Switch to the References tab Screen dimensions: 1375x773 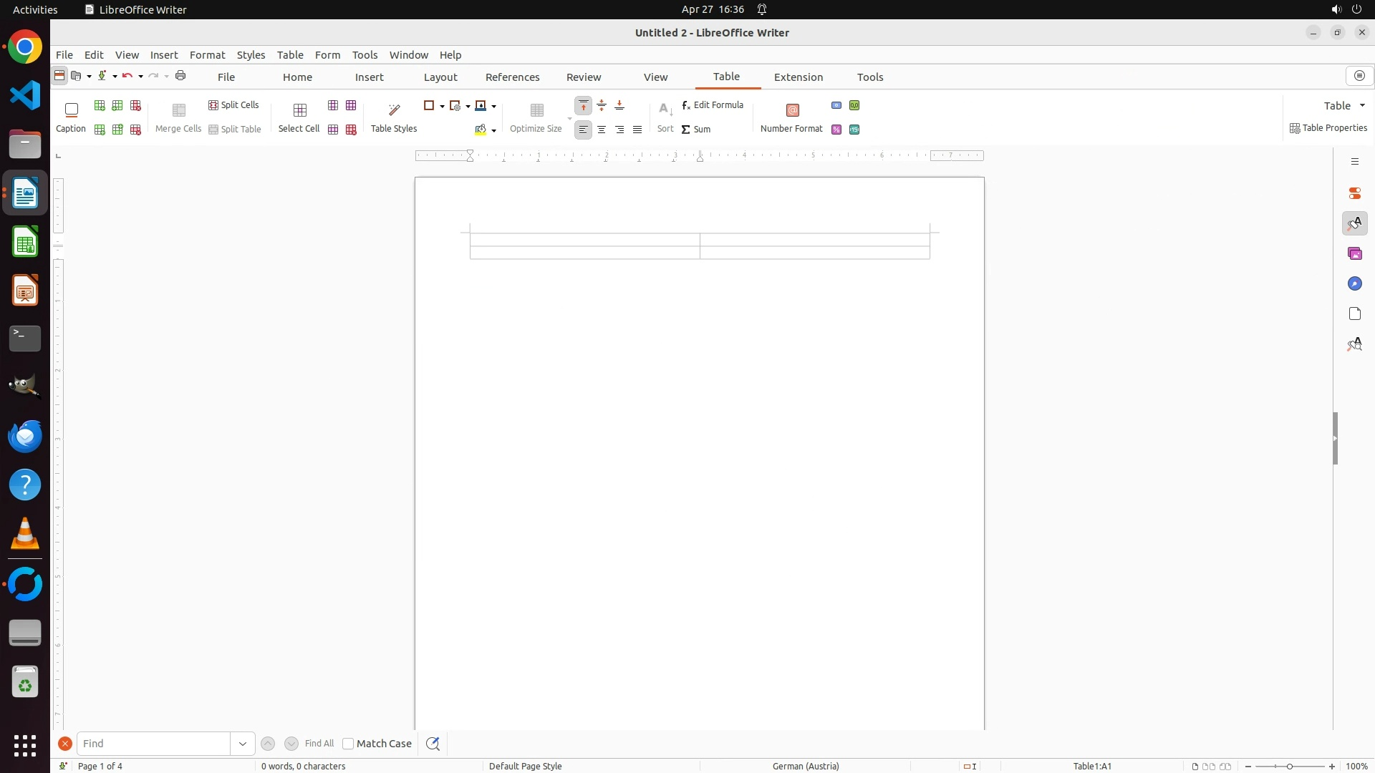(512, 77)
